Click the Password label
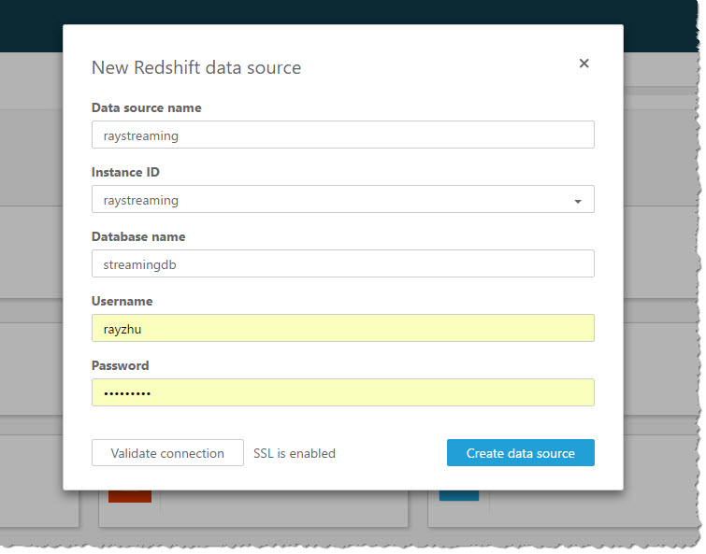706x554 pixels. pyautogui.click(x=120, y=366)
